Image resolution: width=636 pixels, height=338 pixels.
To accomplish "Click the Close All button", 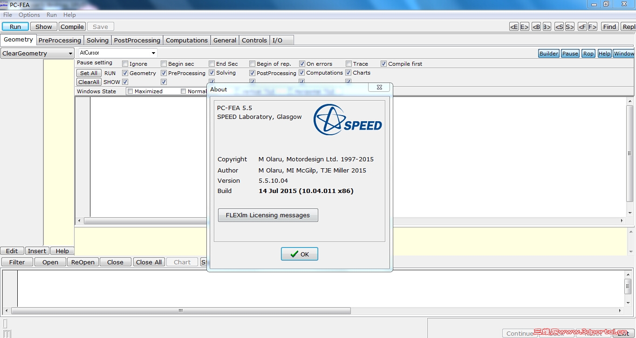I will click(149, 262).
